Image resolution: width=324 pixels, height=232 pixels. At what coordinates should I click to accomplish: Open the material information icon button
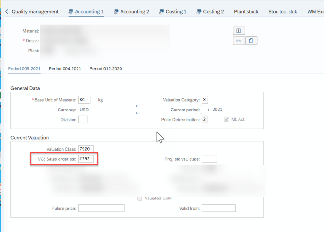[239, 31]
